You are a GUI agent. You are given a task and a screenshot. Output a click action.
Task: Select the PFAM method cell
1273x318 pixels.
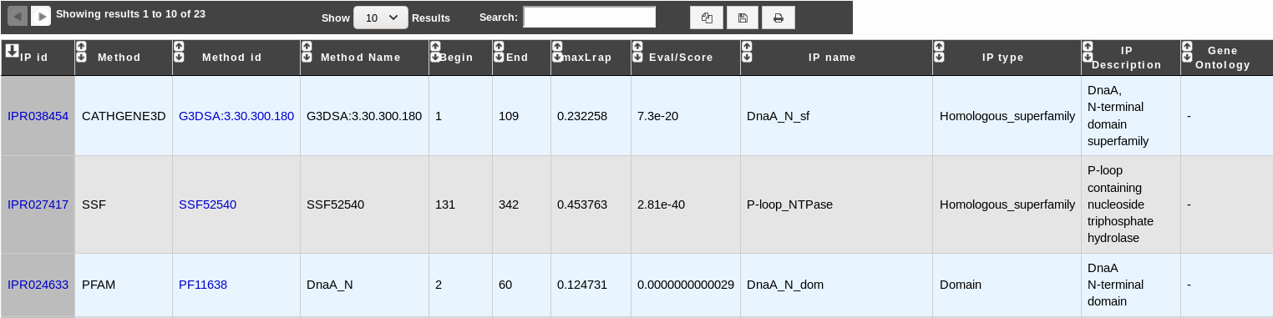point(124,285)
